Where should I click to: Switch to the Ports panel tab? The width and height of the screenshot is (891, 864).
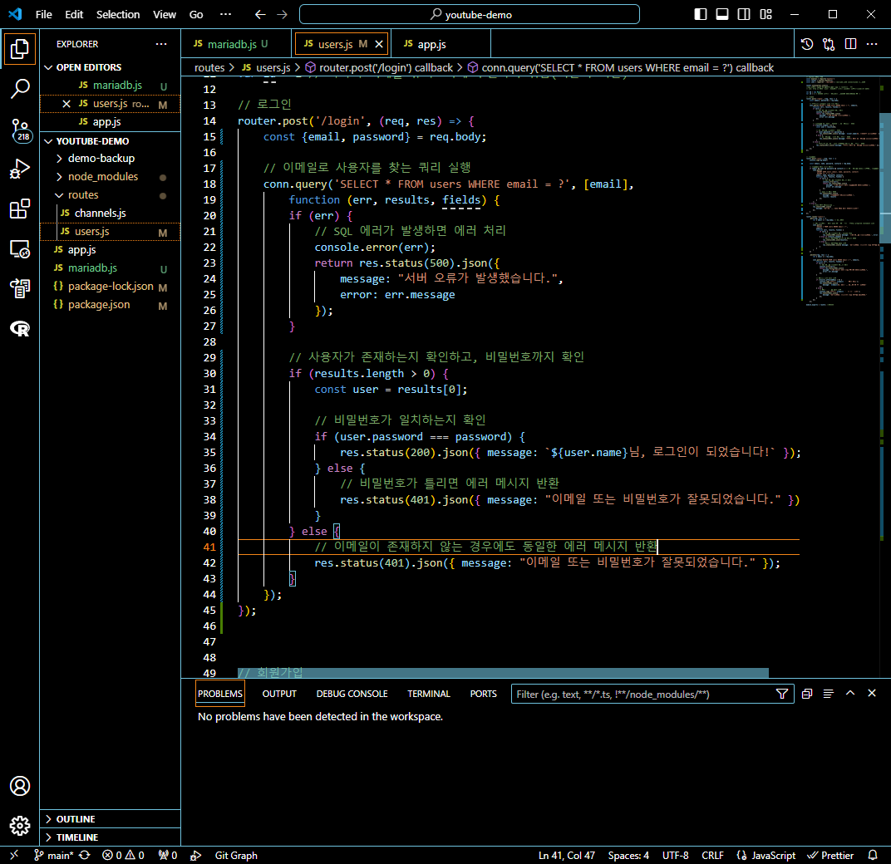(483, 695)
